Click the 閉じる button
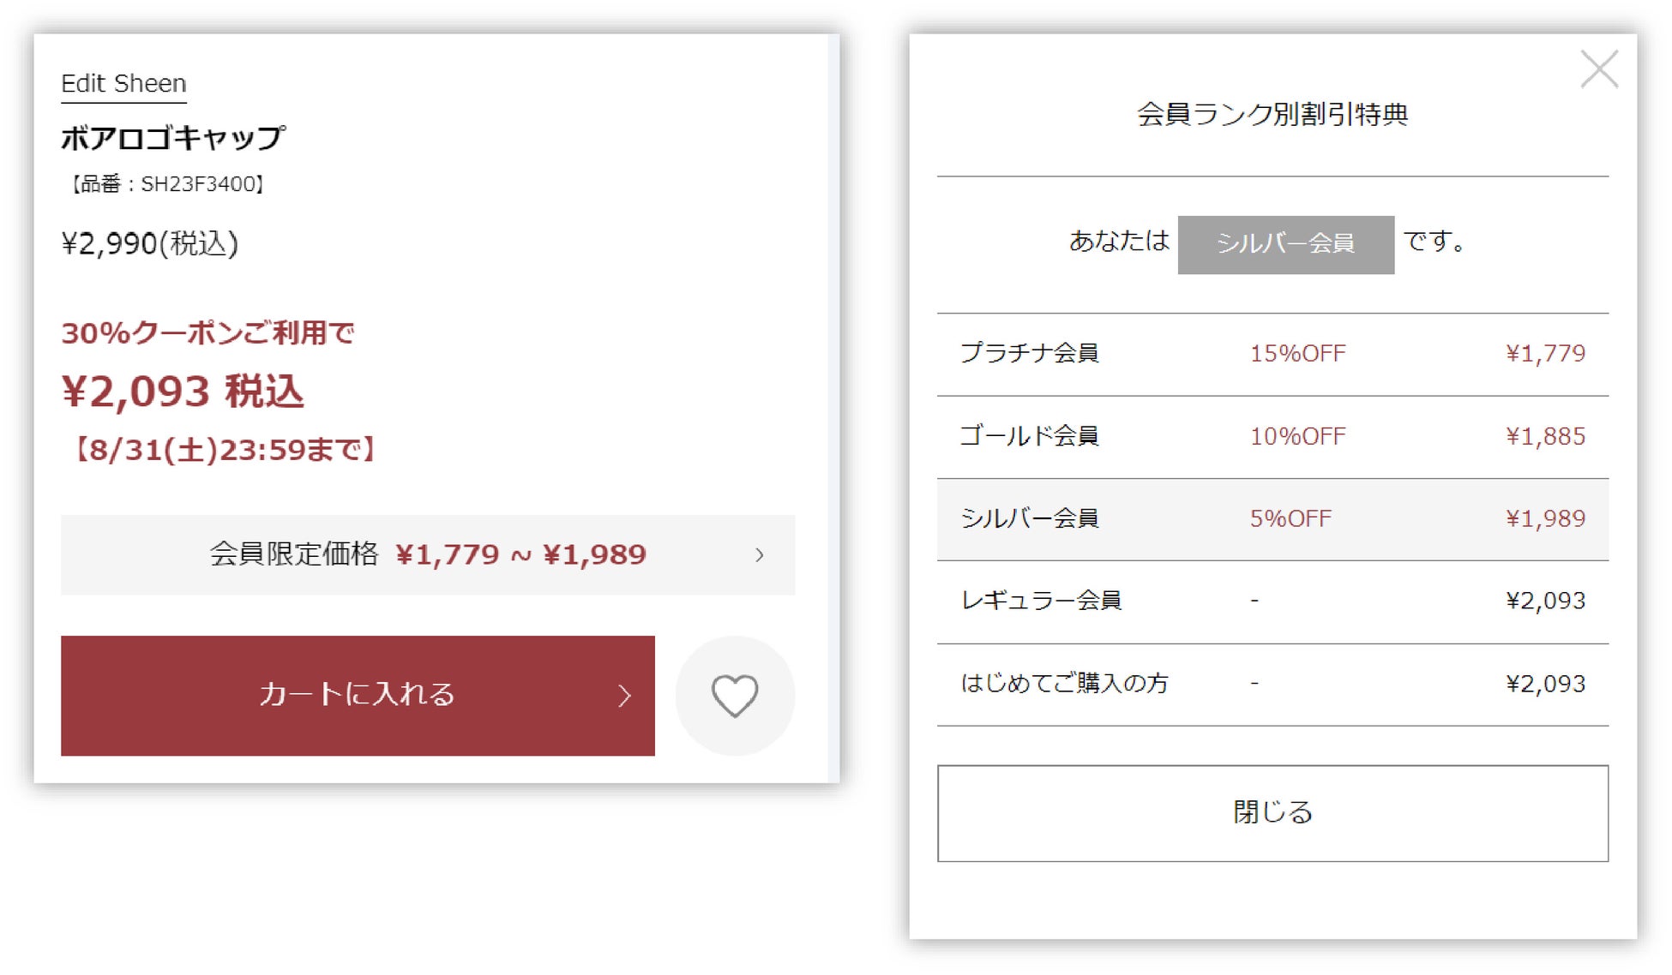The image size is (1672, 975). (x=1272, y=813)
